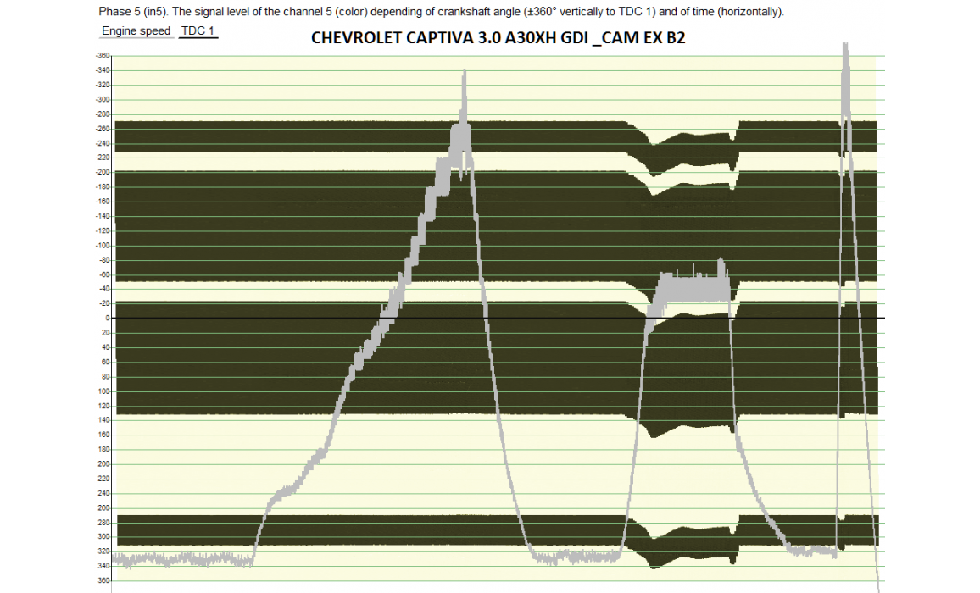980x593 pixels.
Task: Toggle the TDC 1 overlay button
Action: pyautogui.click(x=198, y=31)
